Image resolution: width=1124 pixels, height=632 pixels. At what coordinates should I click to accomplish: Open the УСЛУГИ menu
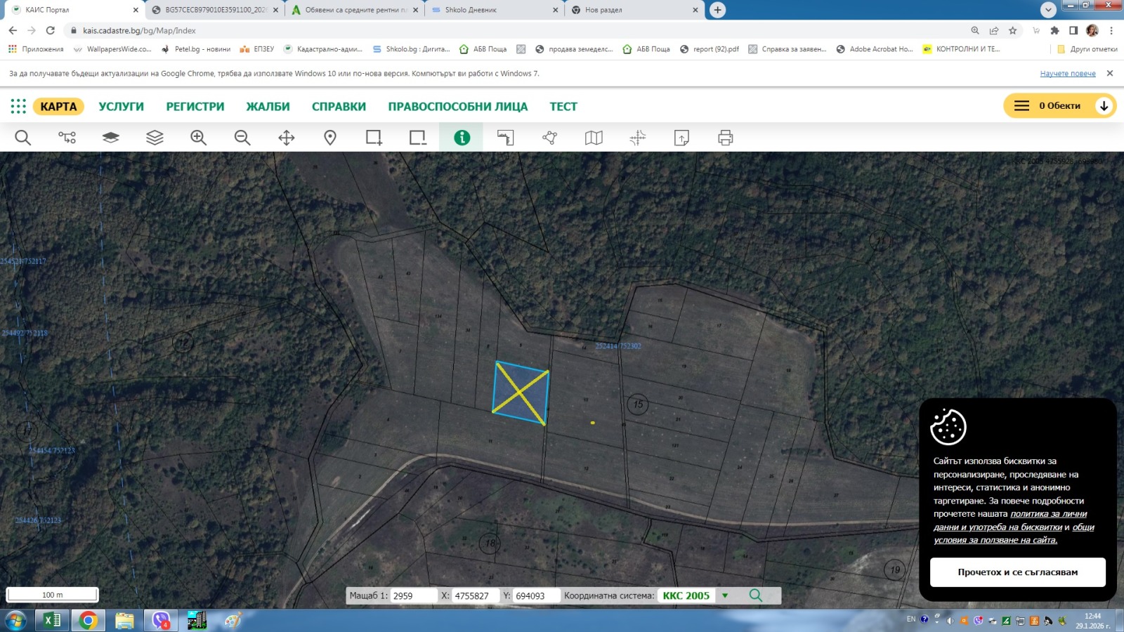[x=121, y=107]
